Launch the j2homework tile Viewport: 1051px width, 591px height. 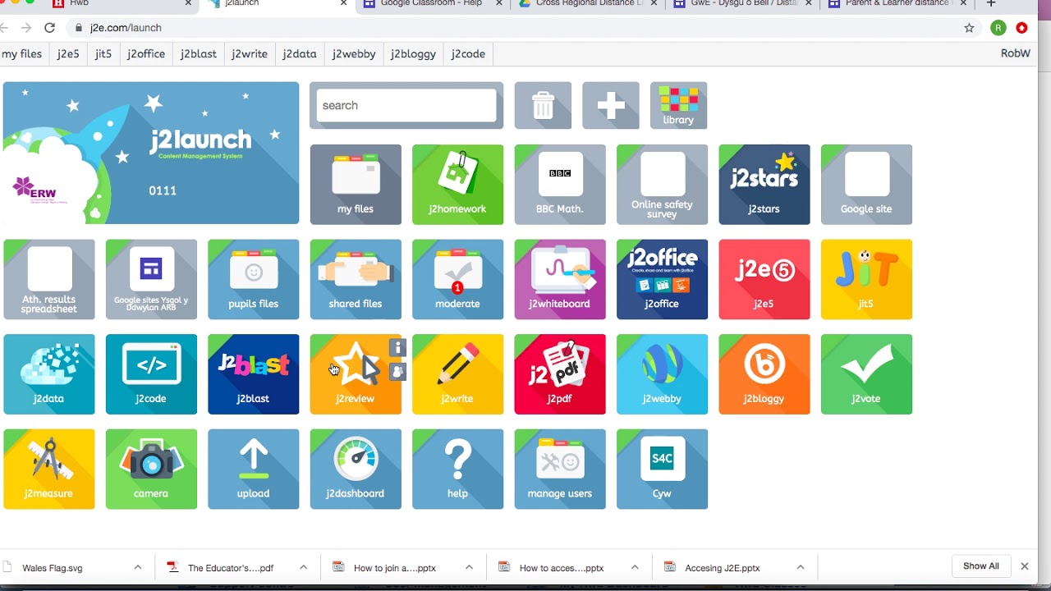[x=457, y=185]
